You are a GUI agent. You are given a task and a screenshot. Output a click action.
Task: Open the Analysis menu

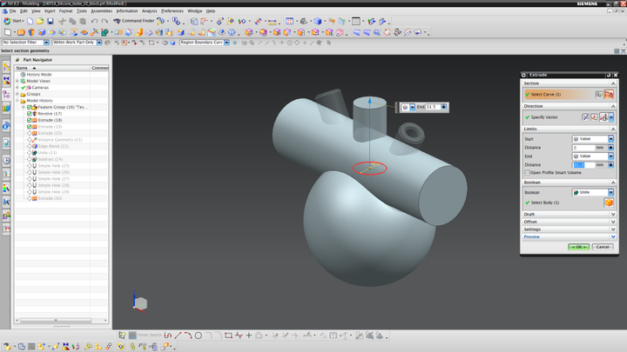pos(150,11)
